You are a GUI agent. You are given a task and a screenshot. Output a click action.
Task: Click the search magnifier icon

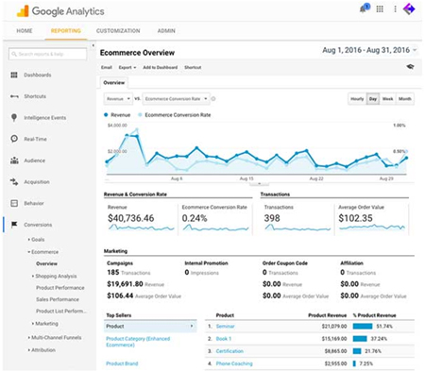14,54
